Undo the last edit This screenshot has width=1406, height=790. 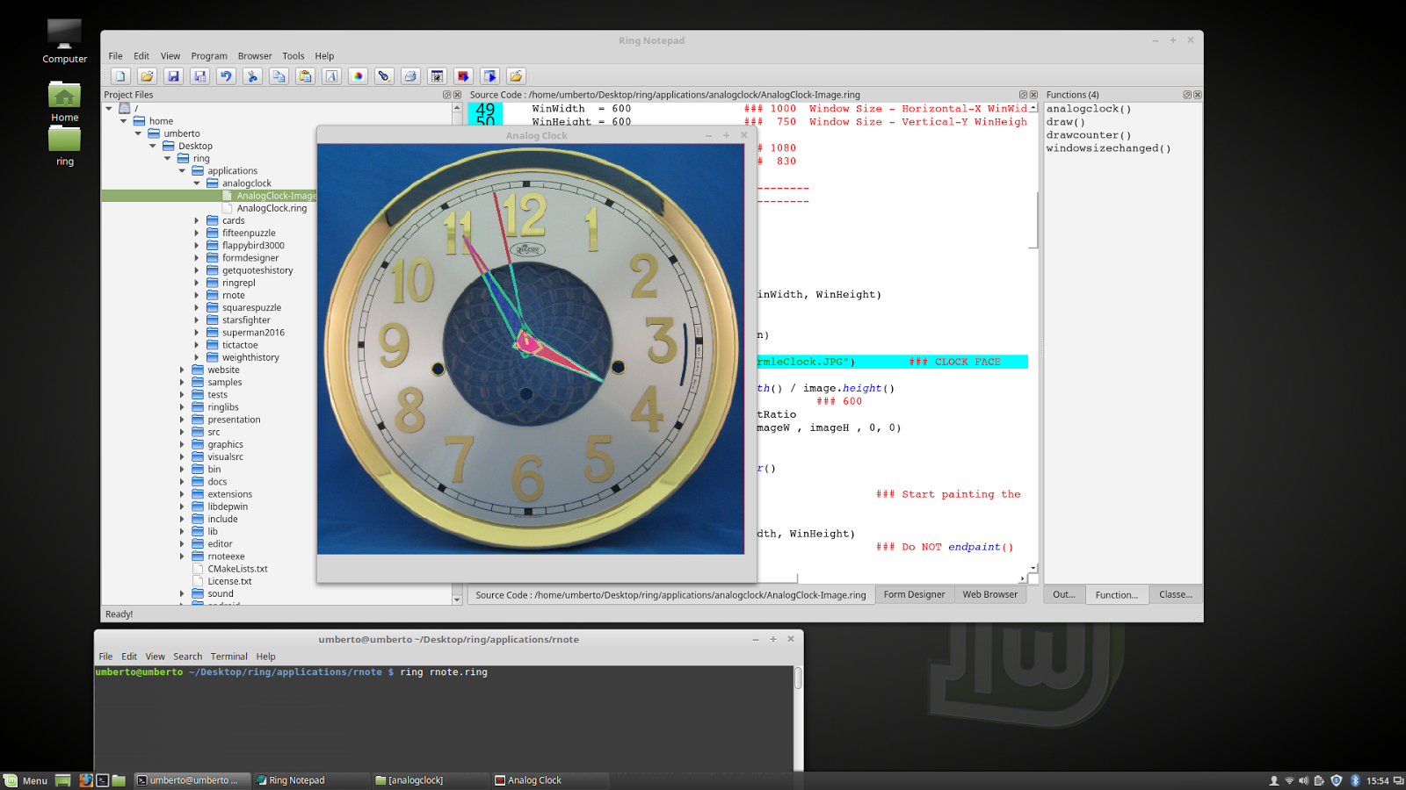coord(227,75)
